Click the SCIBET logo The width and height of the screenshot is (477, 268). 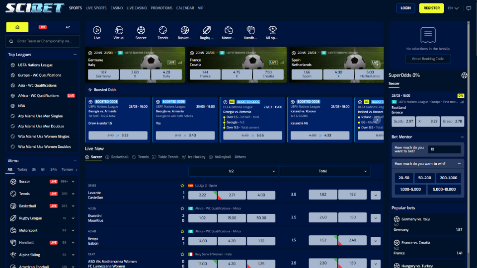point(35,8)
